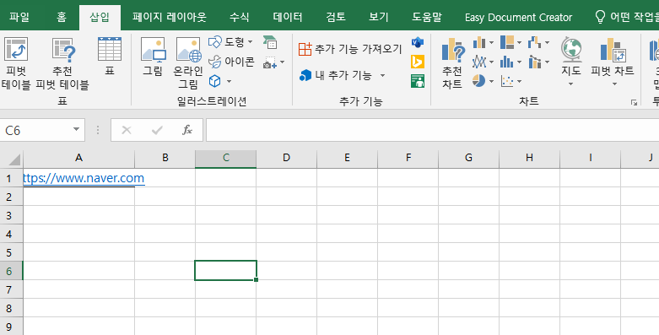Image resolution: width=659 pixels, height=335 pixels.
Task: Expand the column chart dropdown arrow
Action: tap(491, 42)
